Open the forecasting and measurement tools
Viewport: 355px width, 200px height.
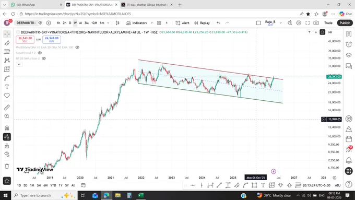(x=7, y=69)
